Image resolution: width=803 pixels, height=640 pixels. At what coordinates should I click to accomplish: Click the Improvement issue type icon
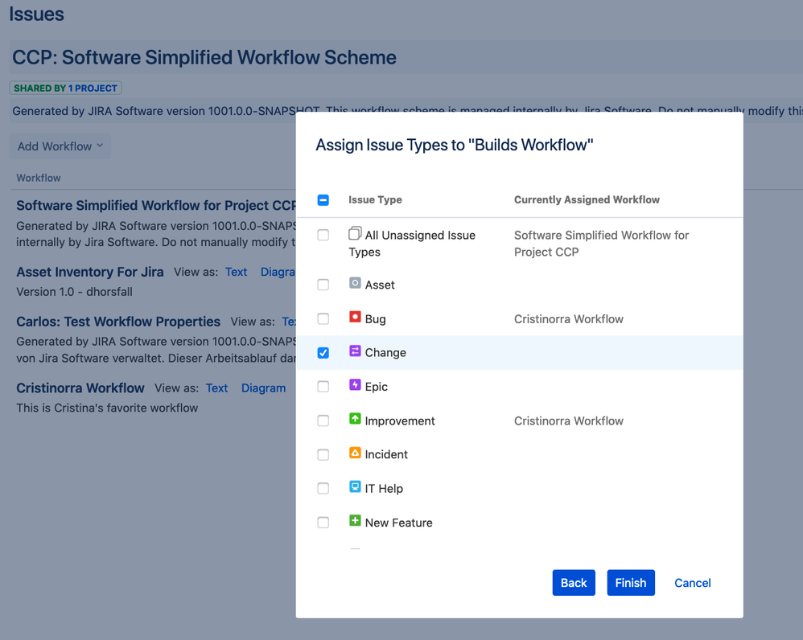click(x=354, y=421)
